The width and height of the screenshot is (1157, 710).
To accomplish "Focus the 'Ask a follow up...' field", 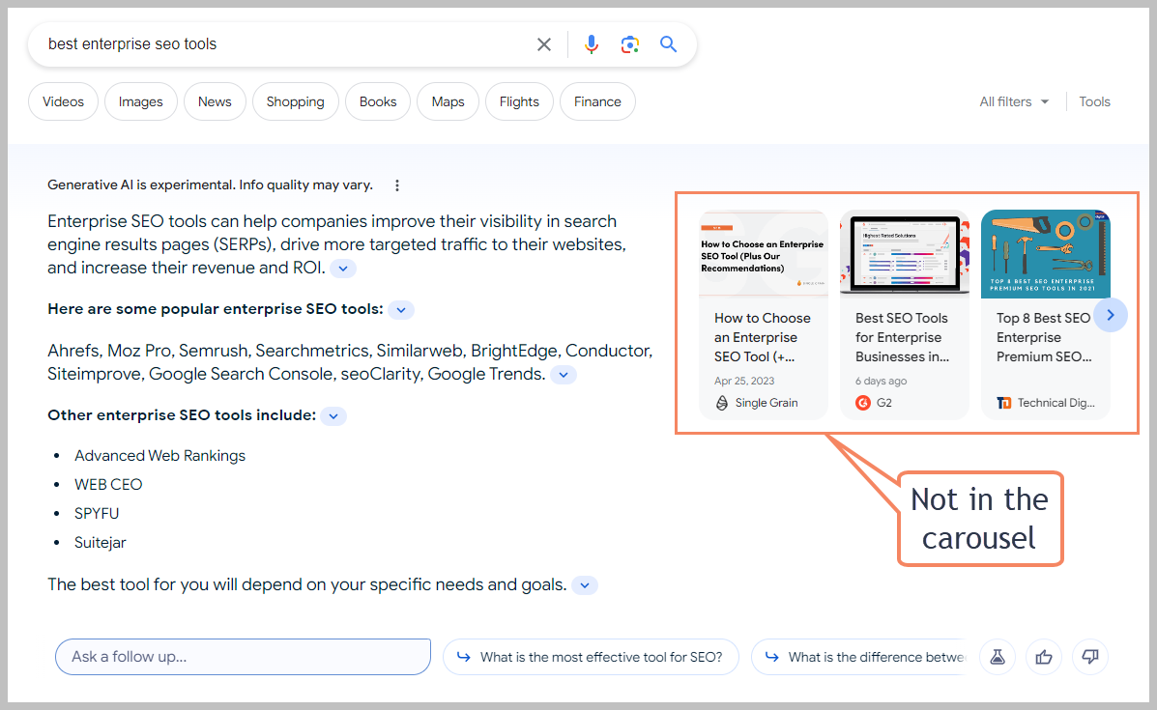I will click(243, 657).
